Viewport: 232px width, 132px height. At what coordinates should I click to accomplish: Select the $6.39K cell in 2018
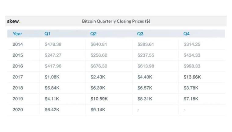98,88
